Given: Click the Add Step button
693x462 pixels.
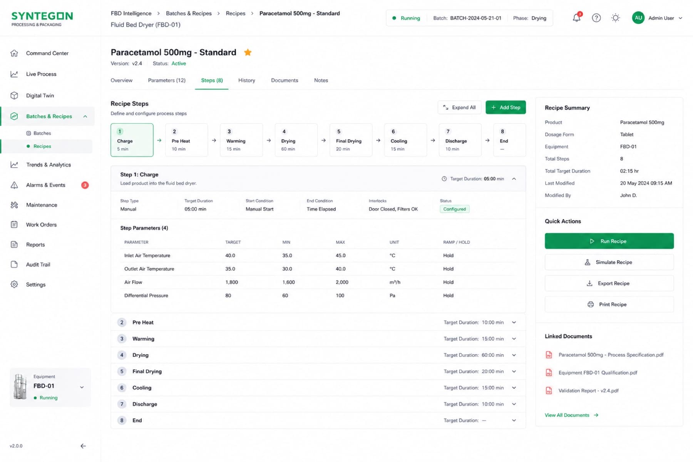Looking at the screenshot, I should tap(506, 107).
